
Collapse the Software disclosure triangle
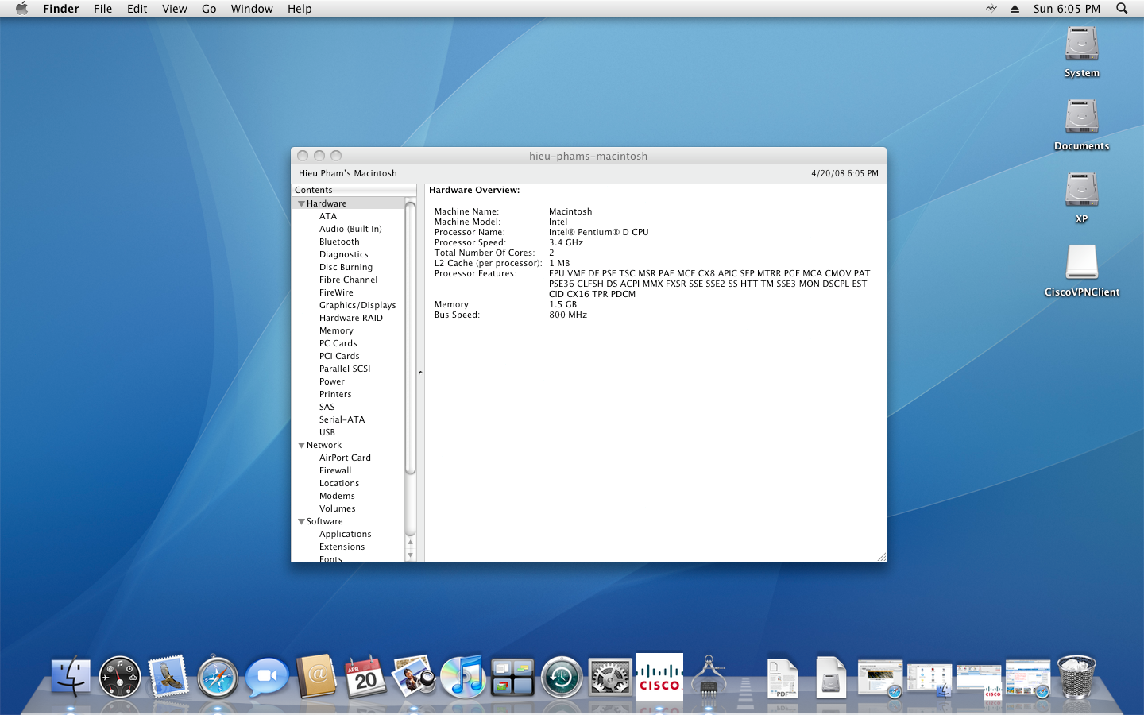[302, 521]
